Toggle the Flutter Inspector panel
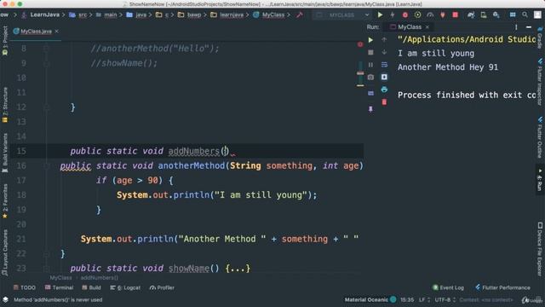This screenshot has width=545, height=307. [540, 82]
